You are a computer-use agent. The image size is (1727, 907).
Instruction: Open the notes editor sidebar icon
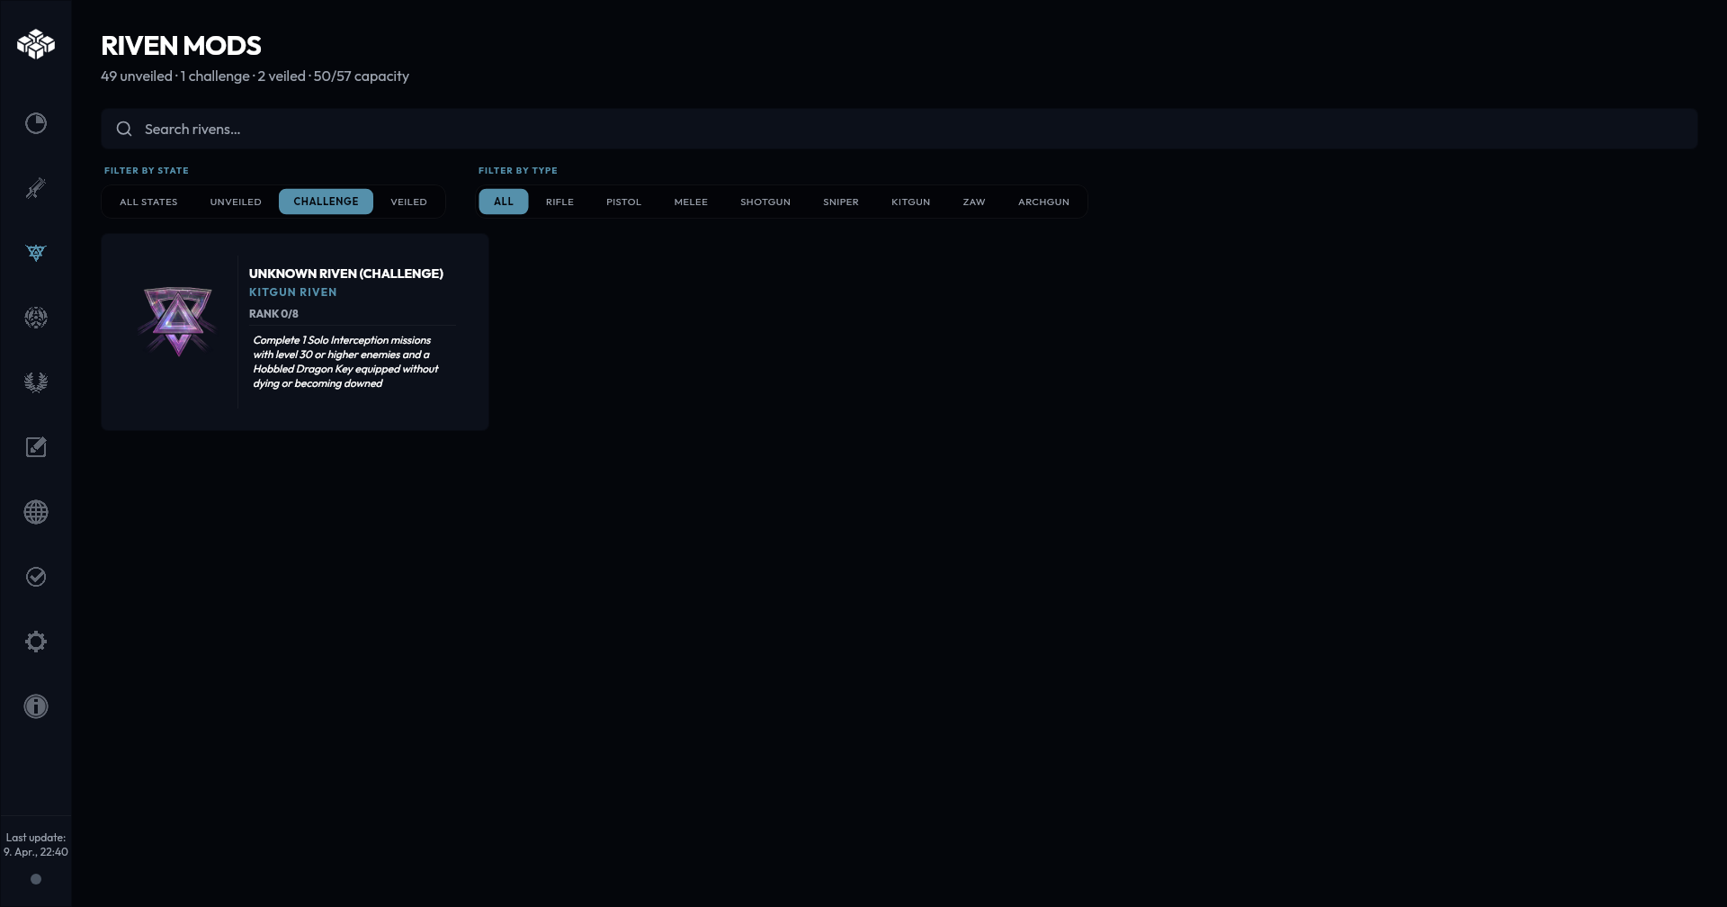click(36, 446)
